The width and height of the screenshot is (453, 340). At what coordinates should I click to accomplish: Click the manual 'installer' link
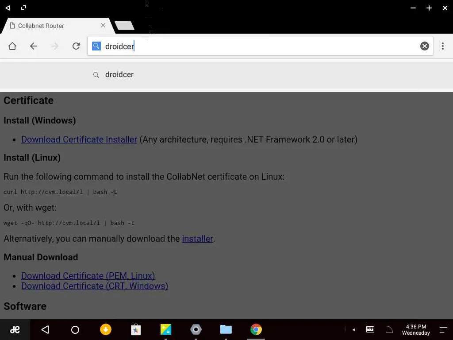pyautogui.click(x=198, y=239)
